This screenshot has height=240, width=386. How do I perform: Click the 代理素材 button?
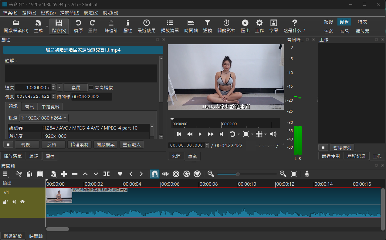tap(80, 145)
